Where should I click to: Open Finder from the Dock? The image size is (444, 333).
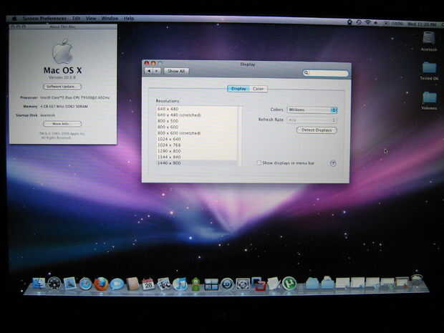(x=39, y=283)
